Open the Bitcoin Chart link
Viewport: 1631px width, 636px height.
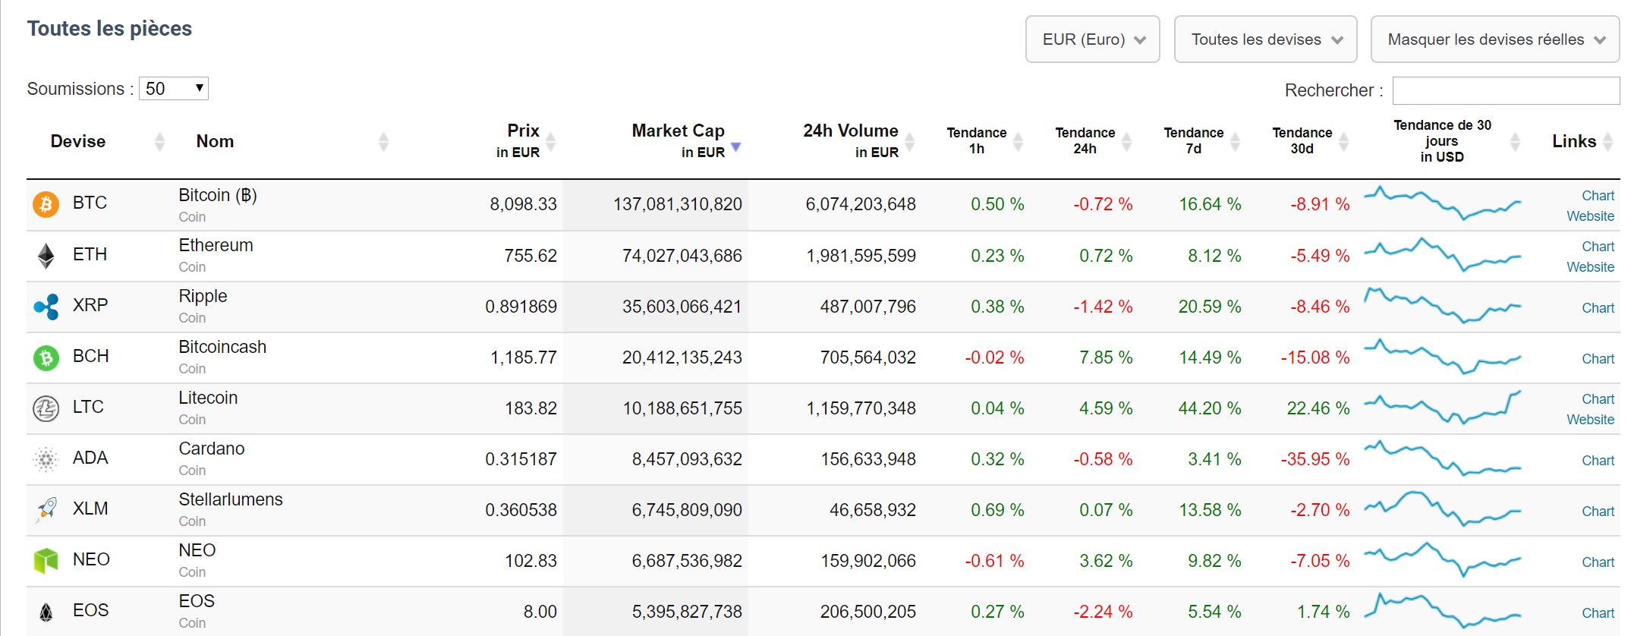point(1597,196)
